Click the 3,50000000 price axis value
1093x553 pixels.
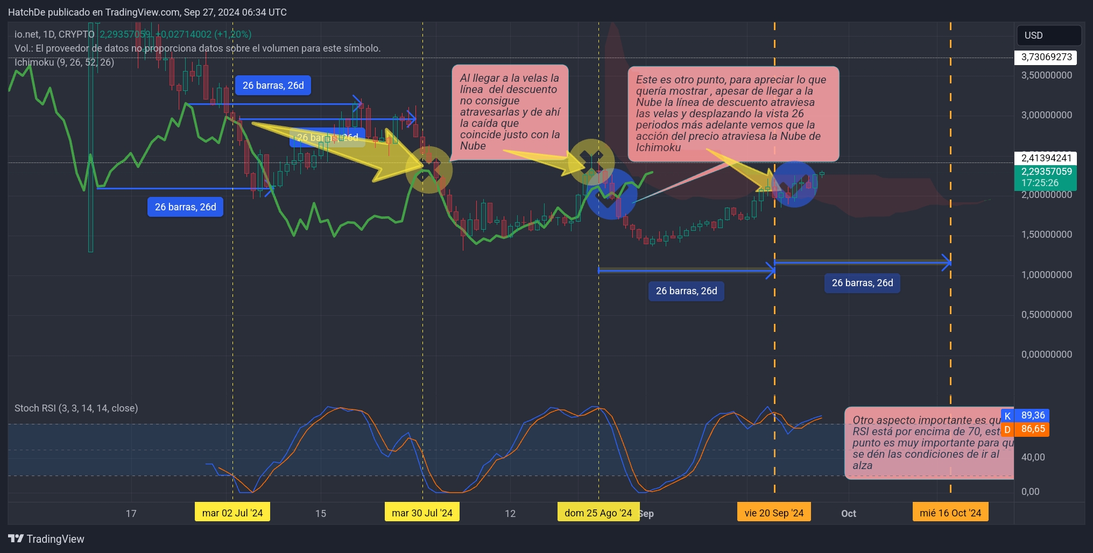1047,75
